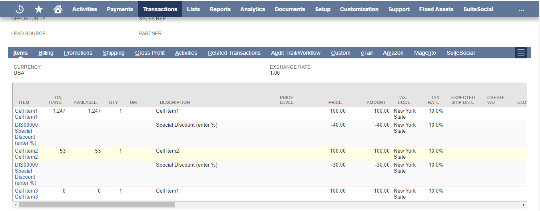Switch to the Gross Profit subtab
This screenshot has width=540, height=211.
tap(150, 53)
